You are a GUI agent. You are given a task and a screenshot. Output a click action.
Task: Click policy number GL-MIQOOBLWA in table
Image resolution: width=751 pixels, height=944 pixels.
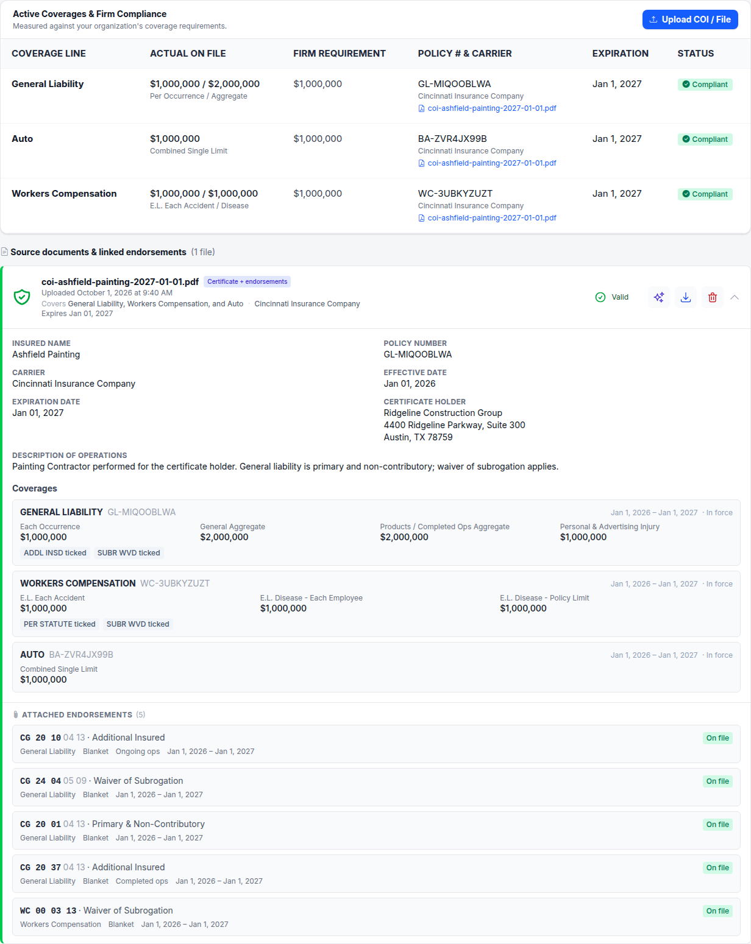455,84
